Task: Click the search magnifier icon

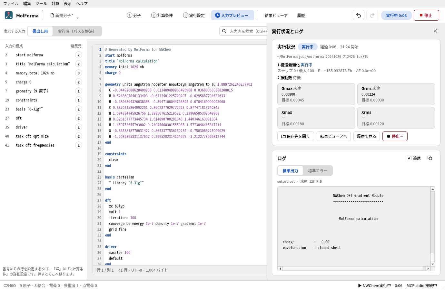Action: click(224, 31)
